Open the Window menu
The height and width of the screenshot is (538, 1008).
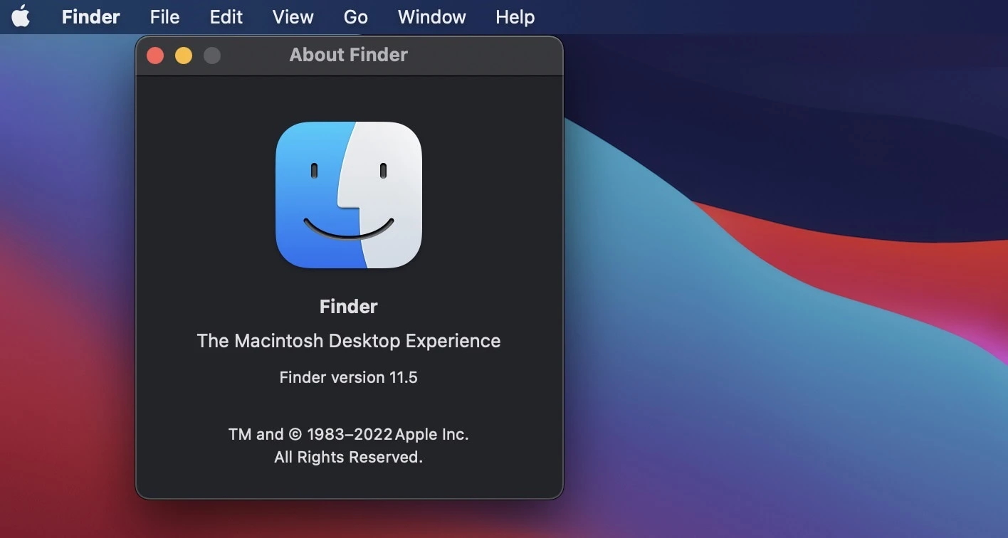[x=431, y=16]
